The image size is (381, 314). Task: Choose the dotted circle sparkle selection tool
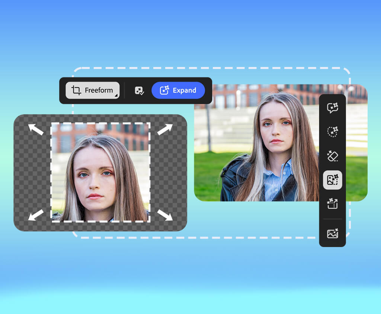coord(332,131)
